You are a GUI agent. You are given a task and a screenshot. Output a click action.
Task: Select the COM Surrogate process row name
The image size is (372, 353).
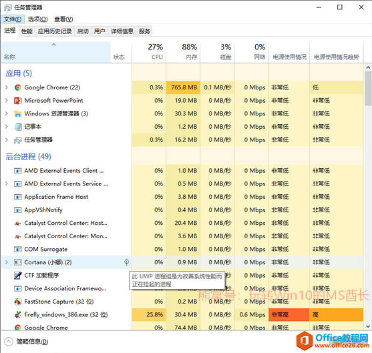46,250
